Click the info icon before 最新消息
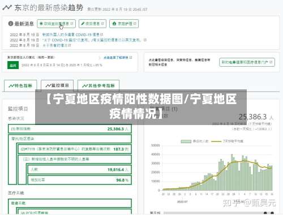The width and height of the screenshot is (283, 215). point(11,24)
